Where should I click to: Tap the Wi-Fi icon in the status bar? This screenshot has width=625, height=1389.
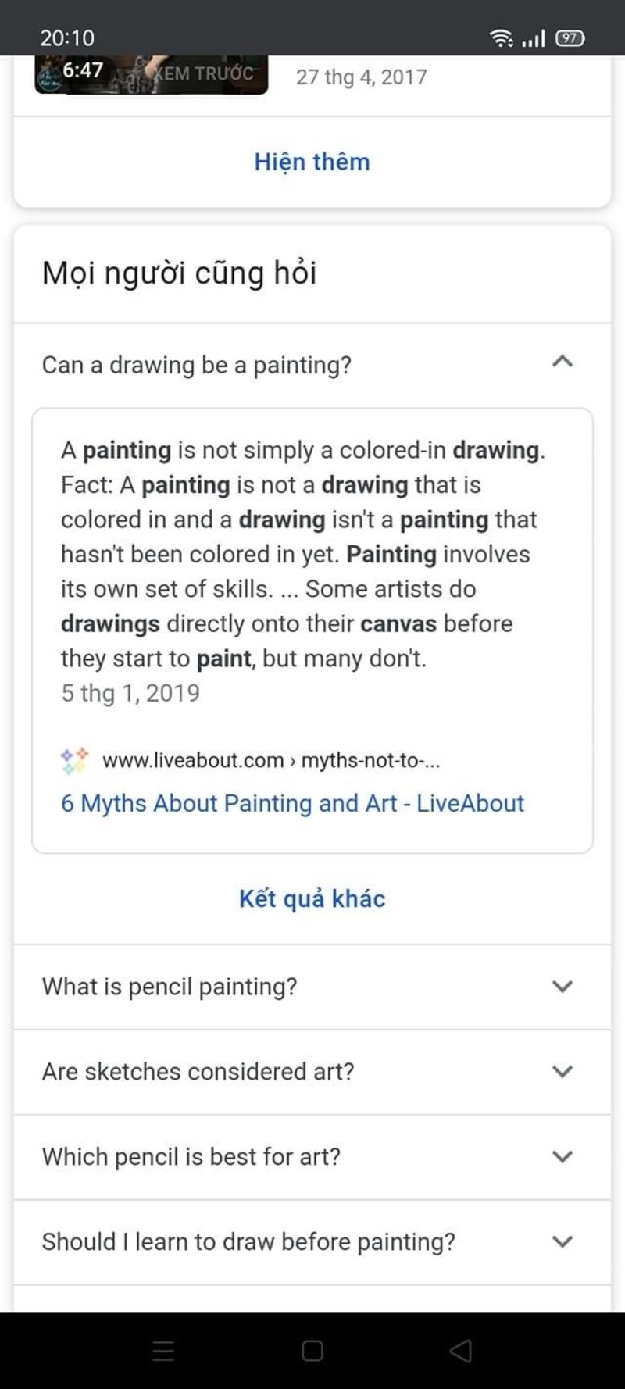pos(502,37)
